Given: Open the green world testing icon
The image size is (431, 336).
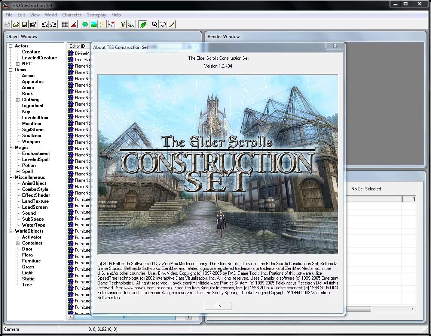Looking at the screenshot, I should tap(85, 25).
